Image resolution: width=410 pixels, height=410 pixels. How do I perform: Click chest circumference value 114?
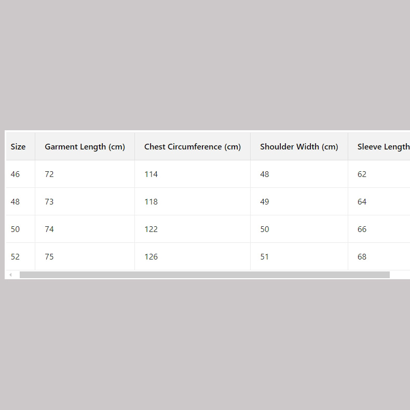coord(151,174)
